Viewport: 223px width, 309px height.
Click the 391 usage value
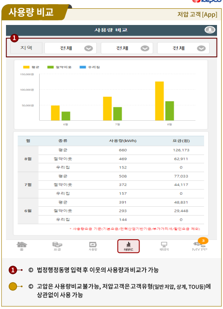coord(123,203)
